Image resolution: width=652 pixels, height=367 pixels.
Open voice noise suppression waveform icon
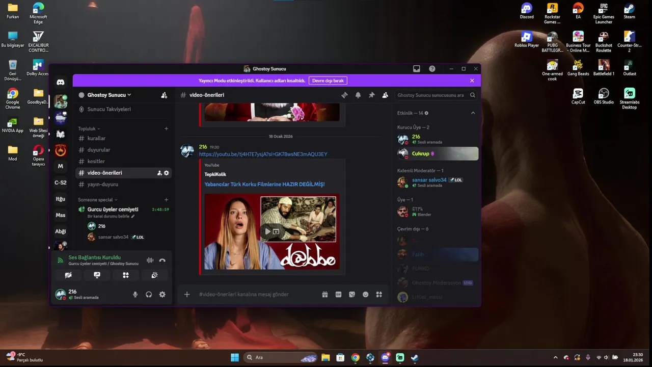150,260
